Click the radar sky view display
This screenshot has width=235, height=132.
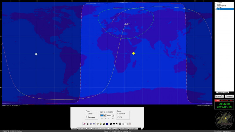tap(224, 120)
